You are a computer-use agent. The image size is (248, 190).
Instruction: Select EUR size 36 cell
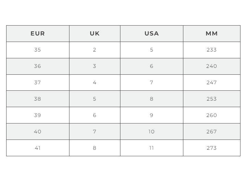click(x=38, y=66)
